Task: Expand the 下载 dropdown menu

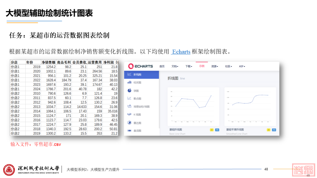Action: pyautogui.click(x=189, y=66)
